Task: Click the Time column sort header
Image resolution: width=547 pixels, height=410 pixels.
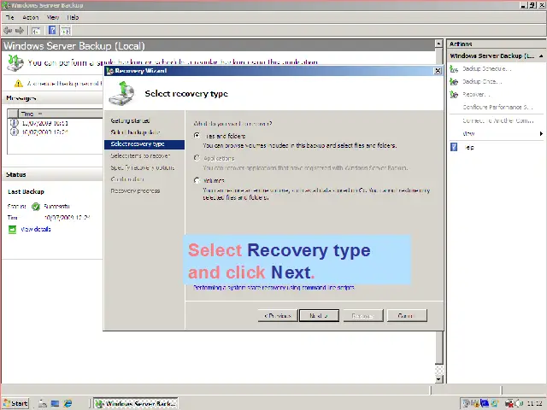Action: pos(60,114)
